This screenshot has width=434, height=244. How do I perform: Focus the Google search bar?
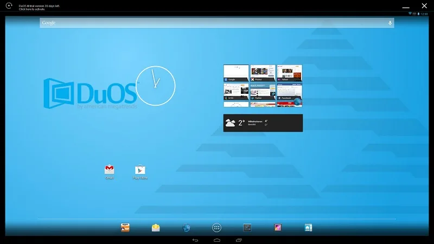pyautogui.click(x=216, y=23)
